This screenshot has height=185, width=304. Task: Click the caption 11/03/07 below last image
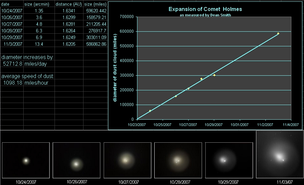284,182
